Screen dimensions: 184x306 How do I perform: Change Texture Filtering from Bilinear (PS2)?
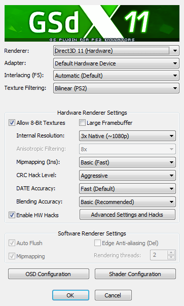click(x=116, y=88)
